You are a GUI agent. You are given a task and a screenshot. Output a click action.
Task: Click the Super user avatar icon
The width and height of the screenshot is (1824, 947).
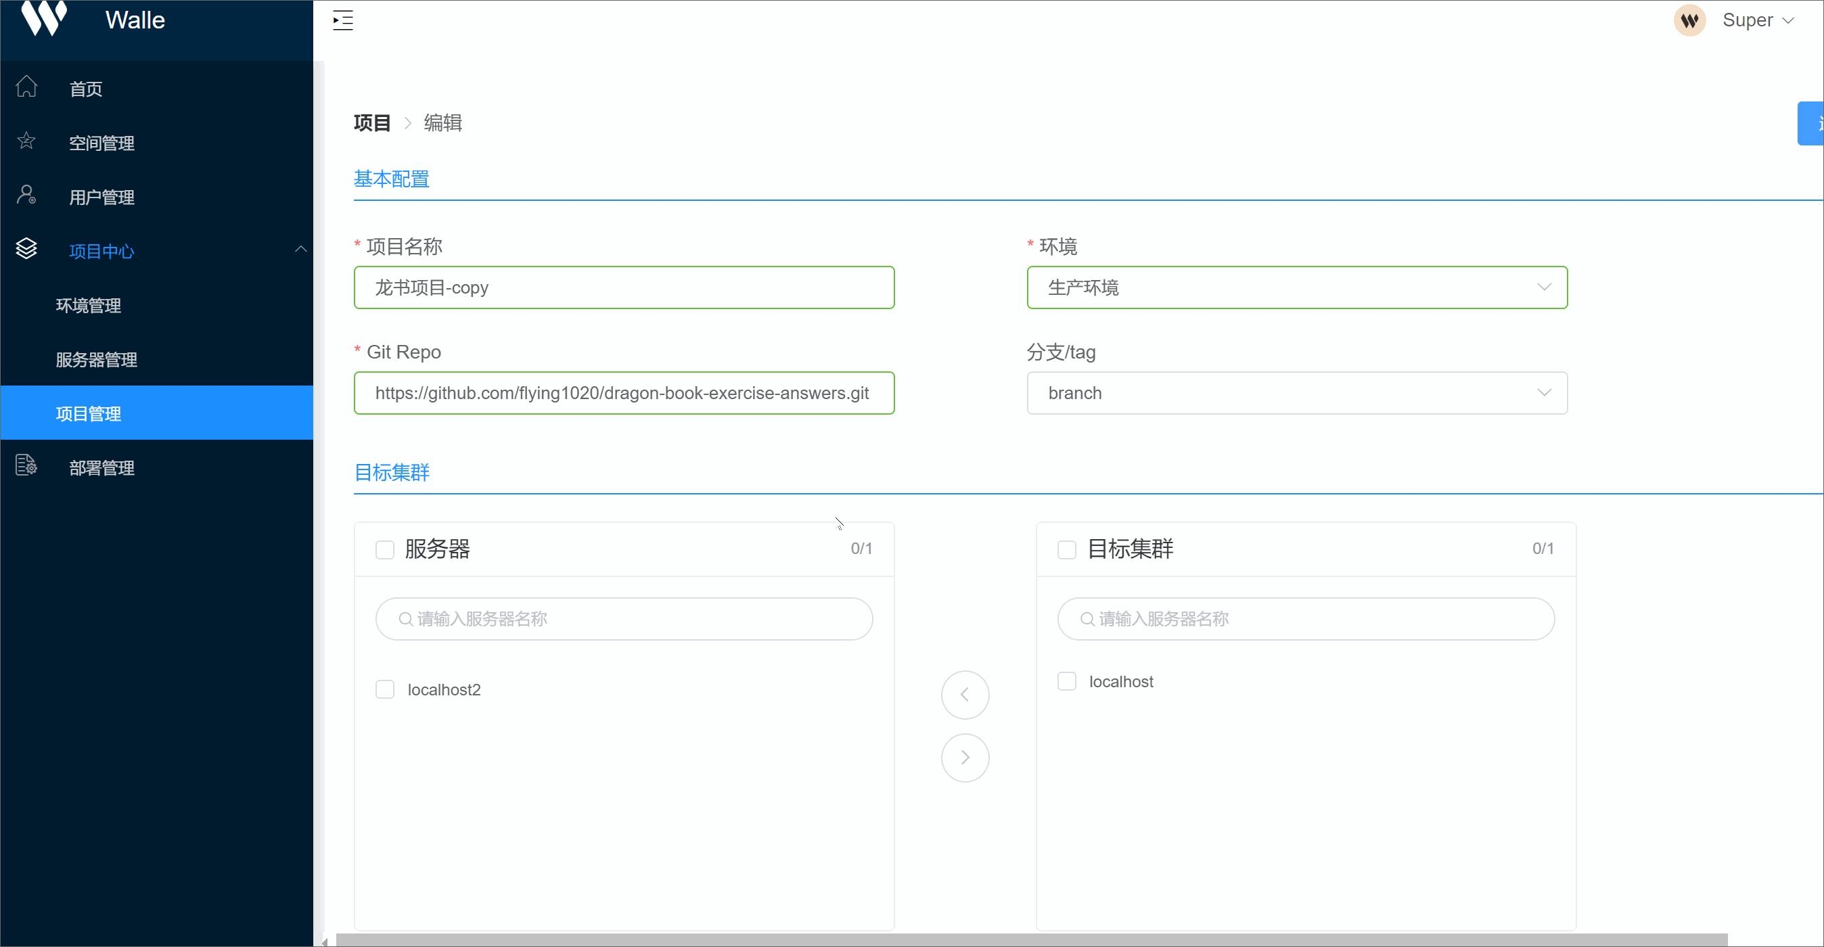tap(1689, 20)
